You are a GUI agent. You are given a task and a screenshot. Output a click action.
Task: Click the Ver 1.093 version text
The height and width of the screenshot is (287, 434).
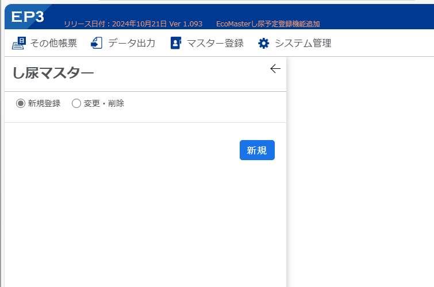click(x=186, y=24)
